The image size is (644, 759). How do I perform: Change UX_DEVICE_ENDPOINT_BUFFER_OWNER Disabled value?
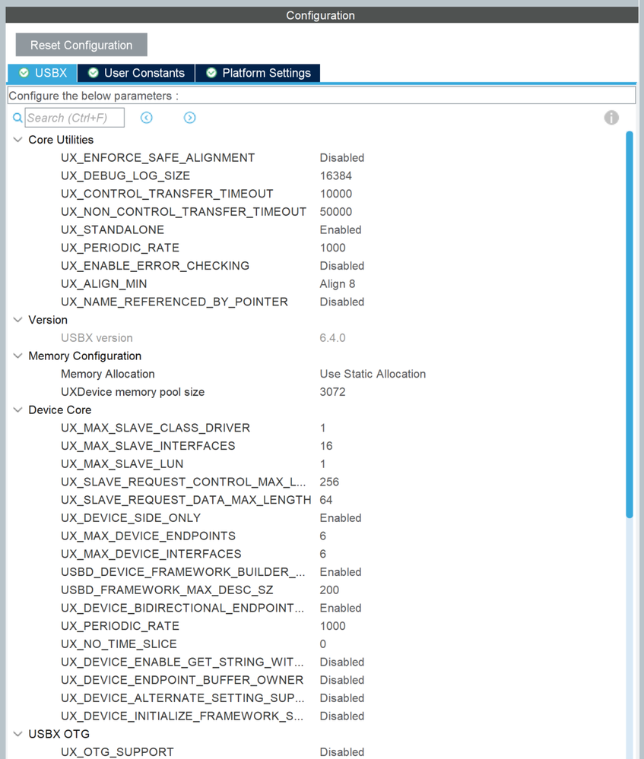tap(341, 681)
